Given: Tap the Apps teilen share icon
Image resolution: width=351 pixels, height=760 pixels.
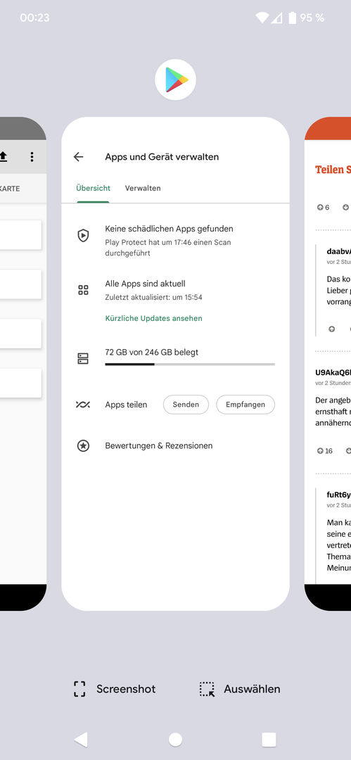Looking at the screenshot, I should 83,404.
